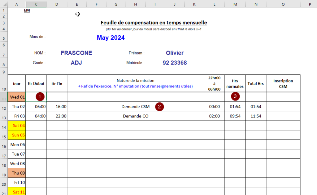Select the Inscription CSM header cell
The width and height of the screenshot is (317, 195).
283,84
